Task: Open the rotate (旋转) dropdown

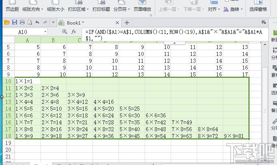Action: (x=233, y=9)
